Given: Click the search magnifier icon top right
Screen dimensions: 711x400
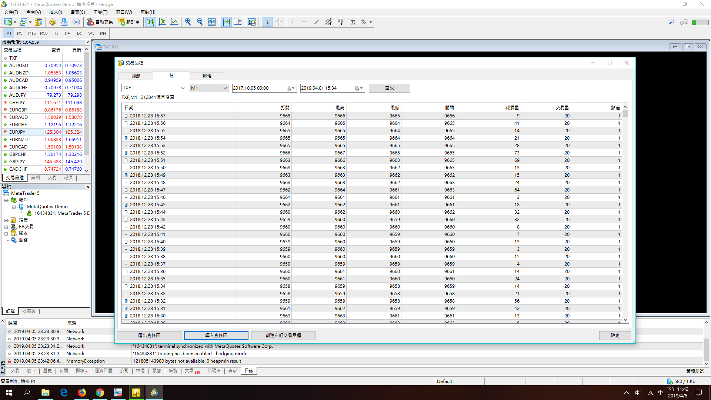Looking at the screenshot, I should (671, 22).
